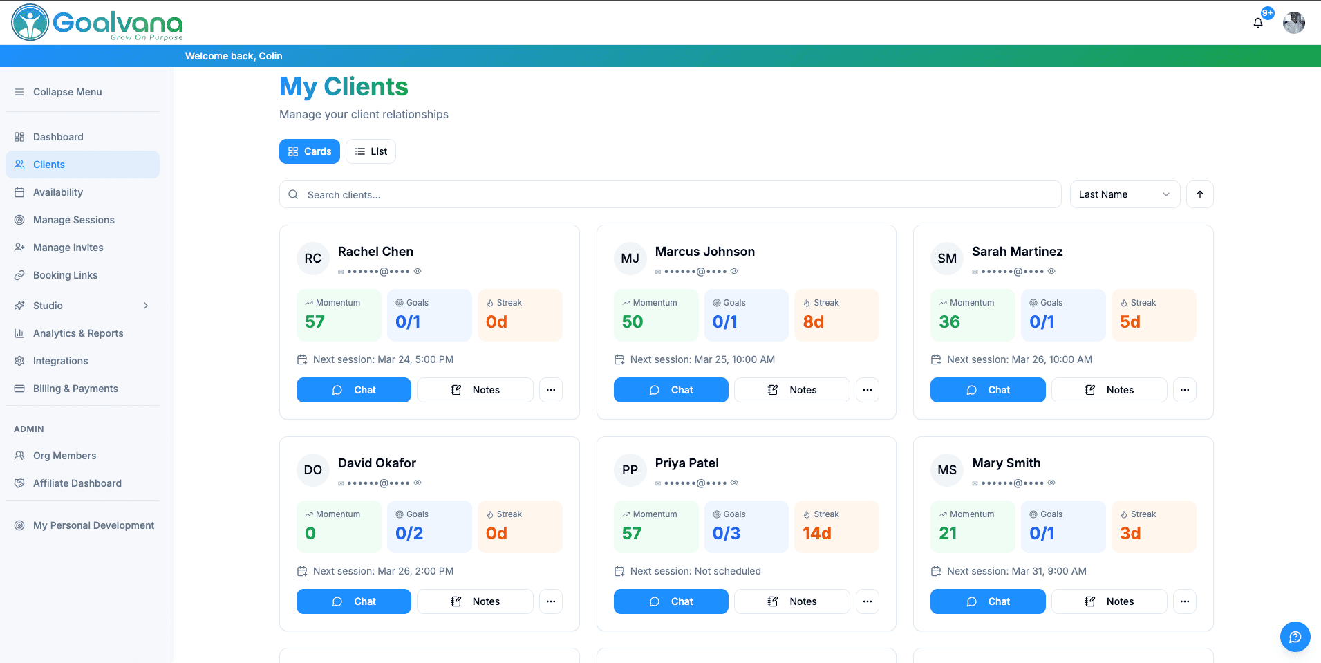
Task: Show Marcus Johnson's masked email
Action: [x=734, y=271]
